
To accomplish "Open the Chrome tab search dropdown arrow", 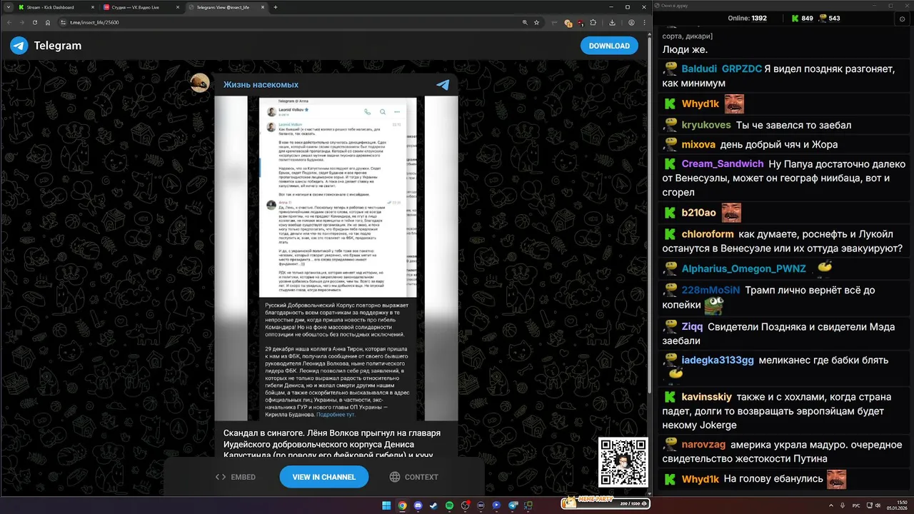I will point(7,7).
